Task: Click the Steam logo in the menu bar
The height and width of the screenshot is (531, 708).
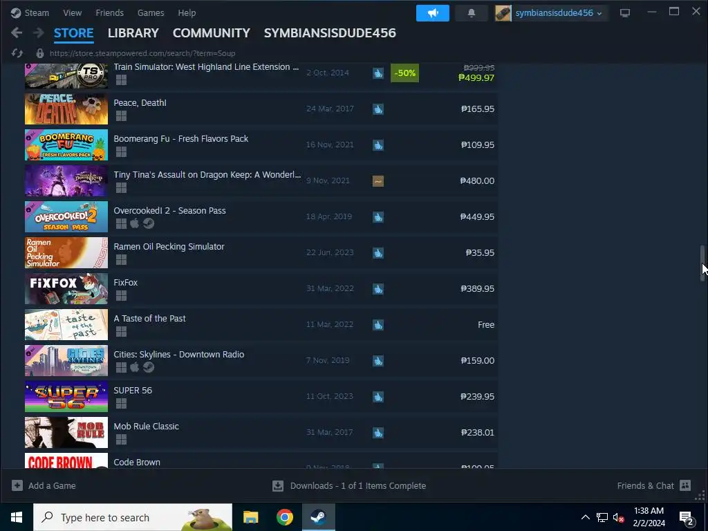Action: coord(16,13)
